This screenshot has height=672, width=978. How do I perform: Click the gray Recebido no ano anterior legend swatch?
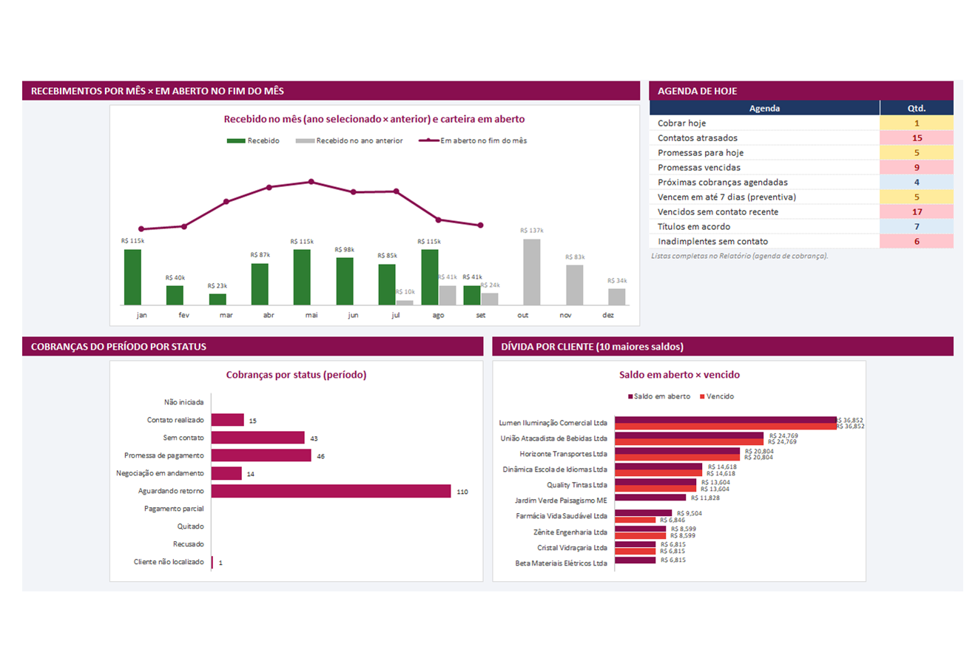pos(305,140)
